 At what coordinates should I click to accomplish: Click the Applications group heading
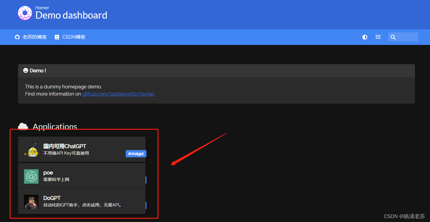(55, 127)
